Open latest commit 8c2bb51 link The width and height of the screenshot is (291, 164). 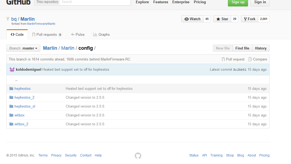tap(239, 70)
